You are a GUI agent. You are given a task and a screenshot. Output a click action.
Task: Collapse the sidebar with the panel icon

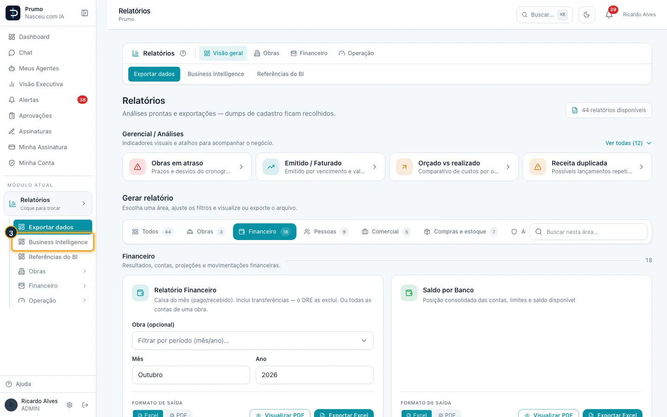click(85, 13)
